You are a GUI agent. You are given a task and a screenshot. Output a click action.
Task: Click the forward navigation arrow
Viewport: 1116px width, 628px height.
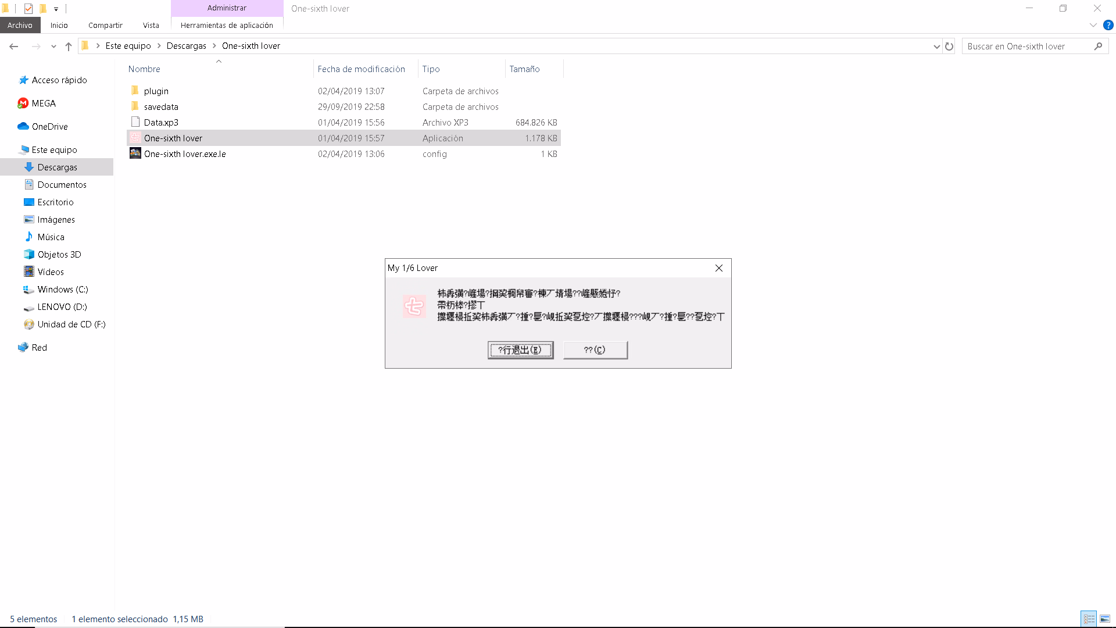[x=36, y=47]
